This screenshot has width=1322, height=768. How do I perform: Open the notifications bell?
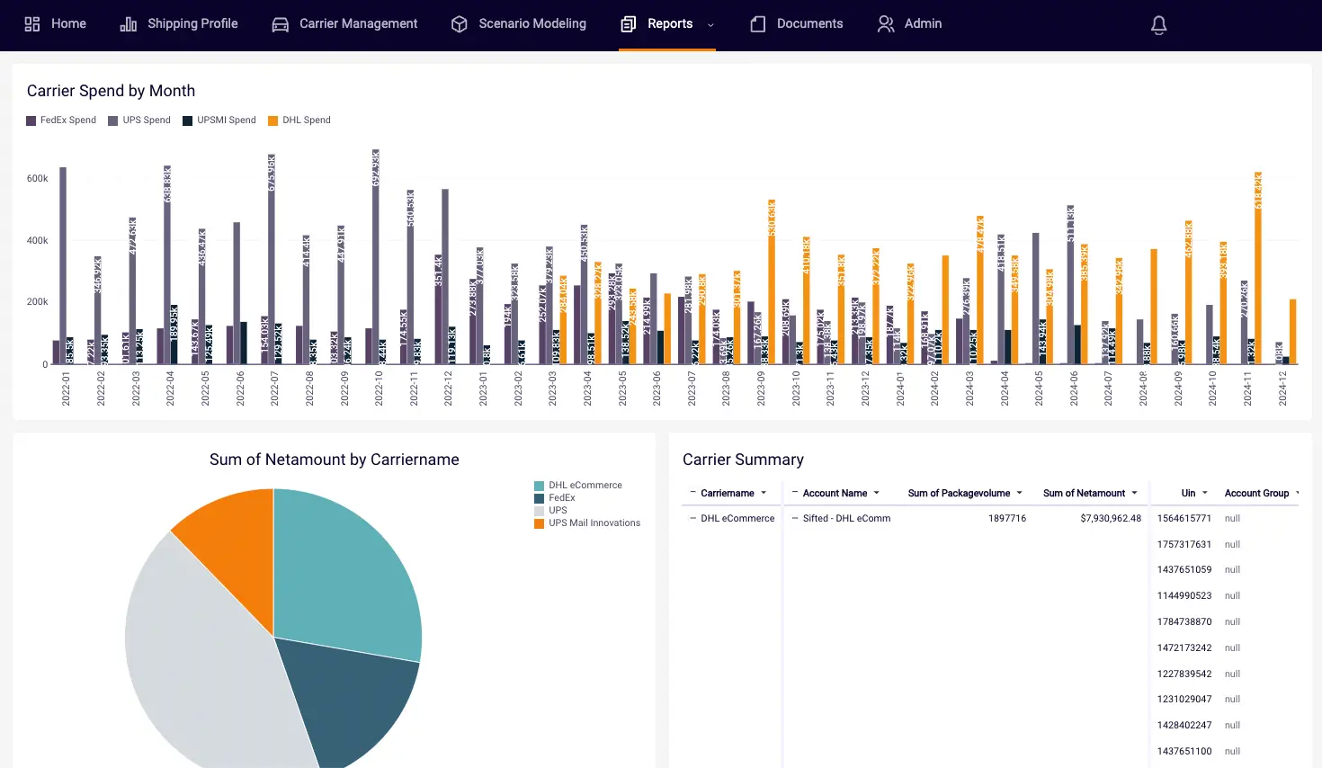tap(1159, 25)
